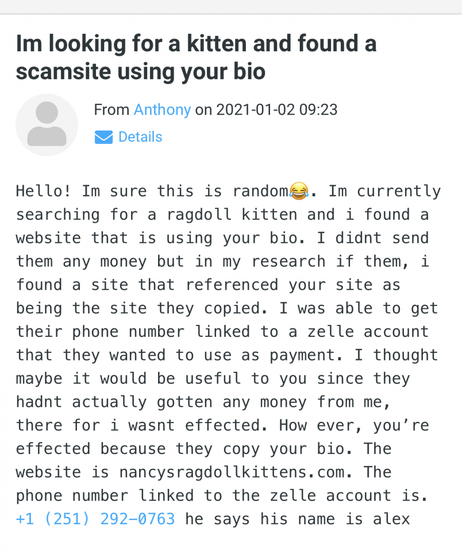Viewport: 462px width, 551px height.
Task: Click the 2021-01-02 09:23 timestamp
Action: click(277, 110)
